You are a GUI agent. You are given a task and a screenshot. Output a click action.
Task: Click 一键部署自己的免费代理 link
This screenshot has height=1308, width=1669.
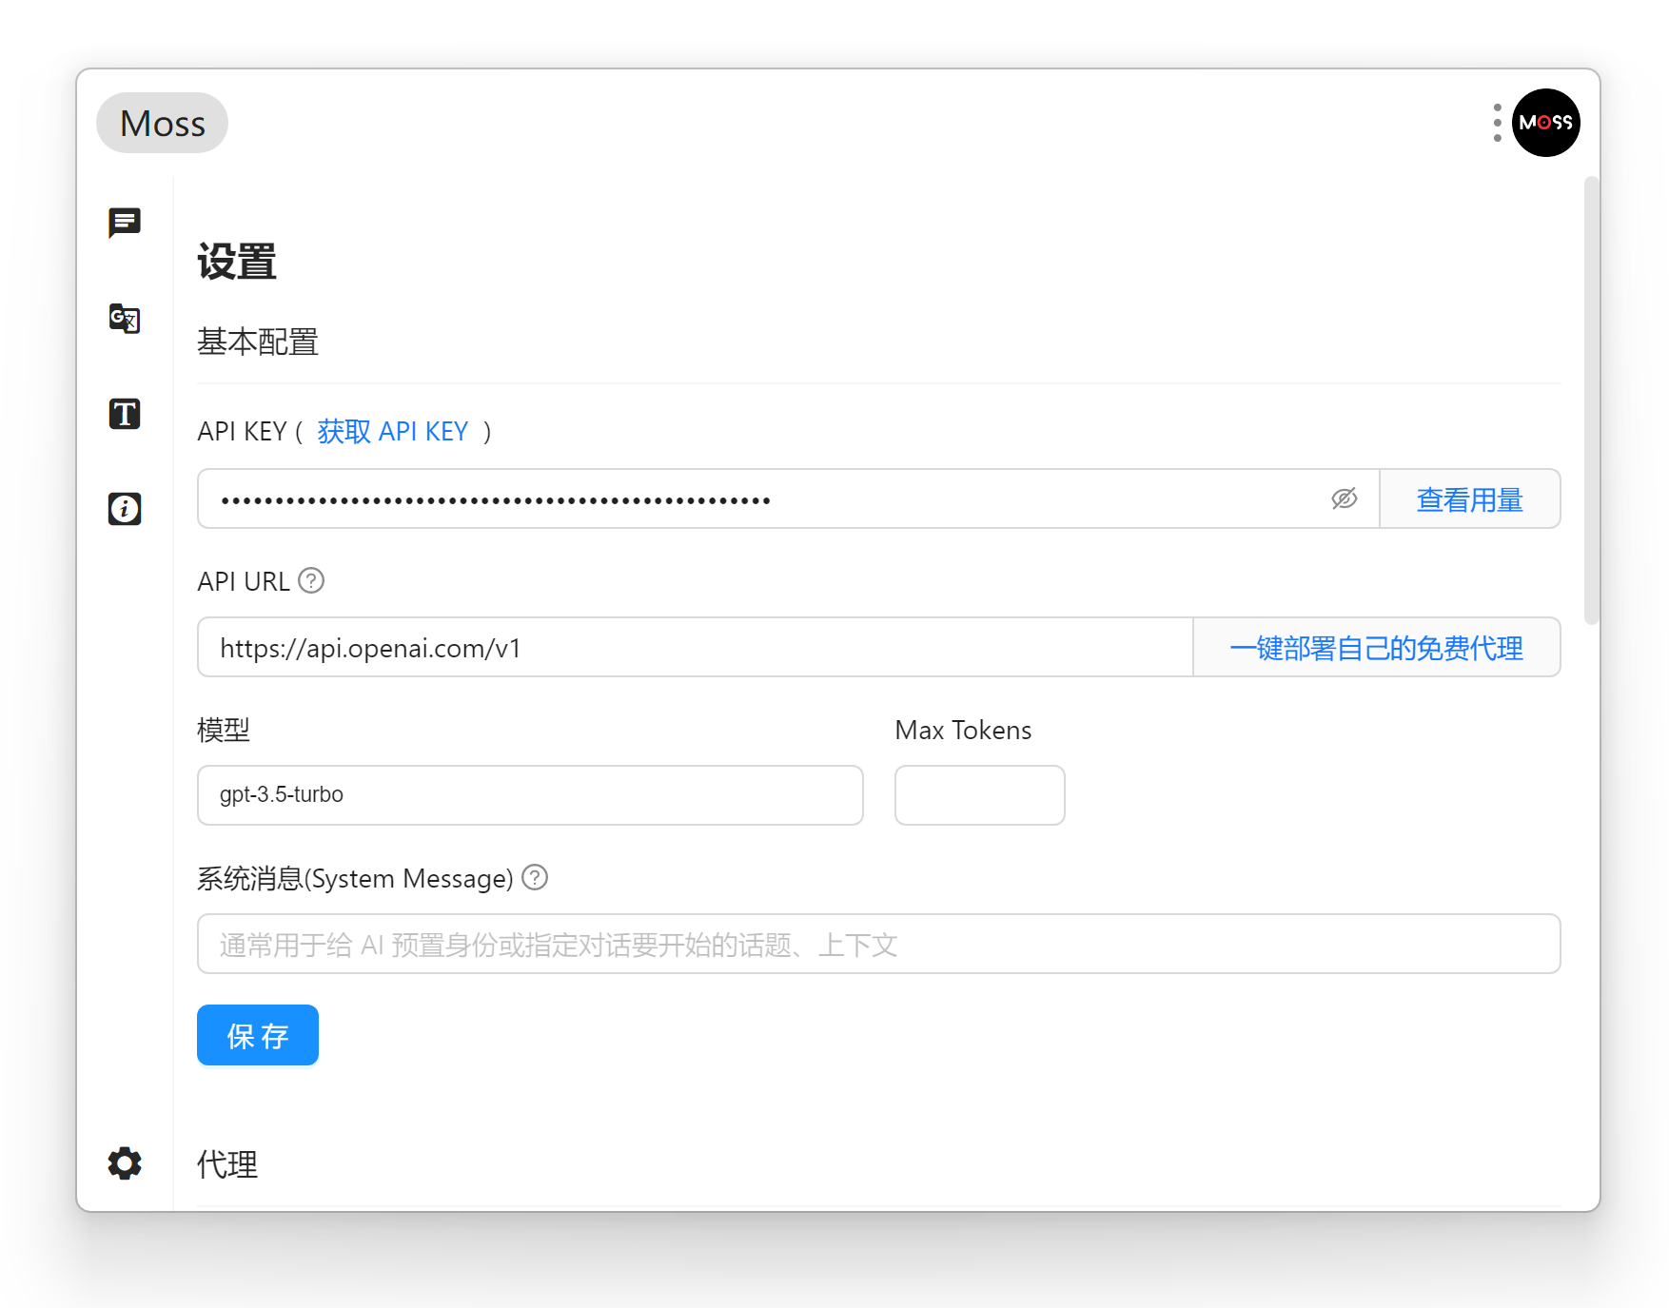pos(1377,647)
